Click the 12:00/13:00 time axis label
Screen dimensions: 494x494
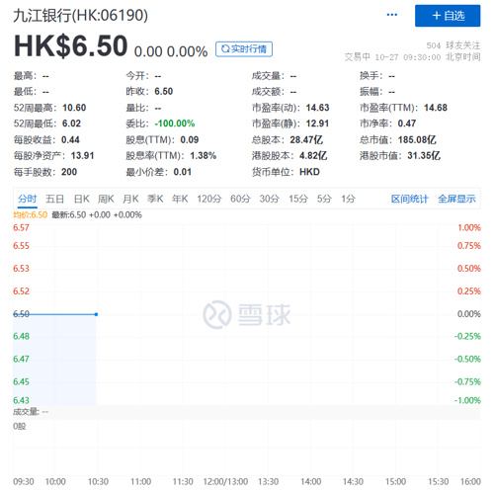pyautogui.click(x=225, y=482)
